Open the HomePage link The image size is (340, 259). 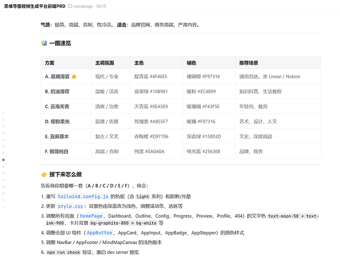click(x=91, y=216)
